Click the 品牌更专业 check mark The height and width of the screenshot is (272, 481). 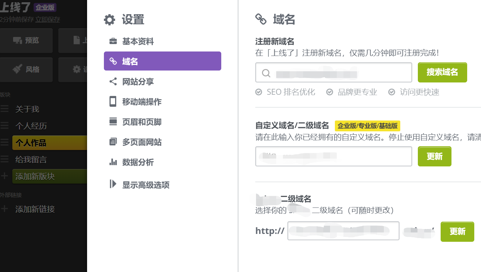click(x=329, y=92)
